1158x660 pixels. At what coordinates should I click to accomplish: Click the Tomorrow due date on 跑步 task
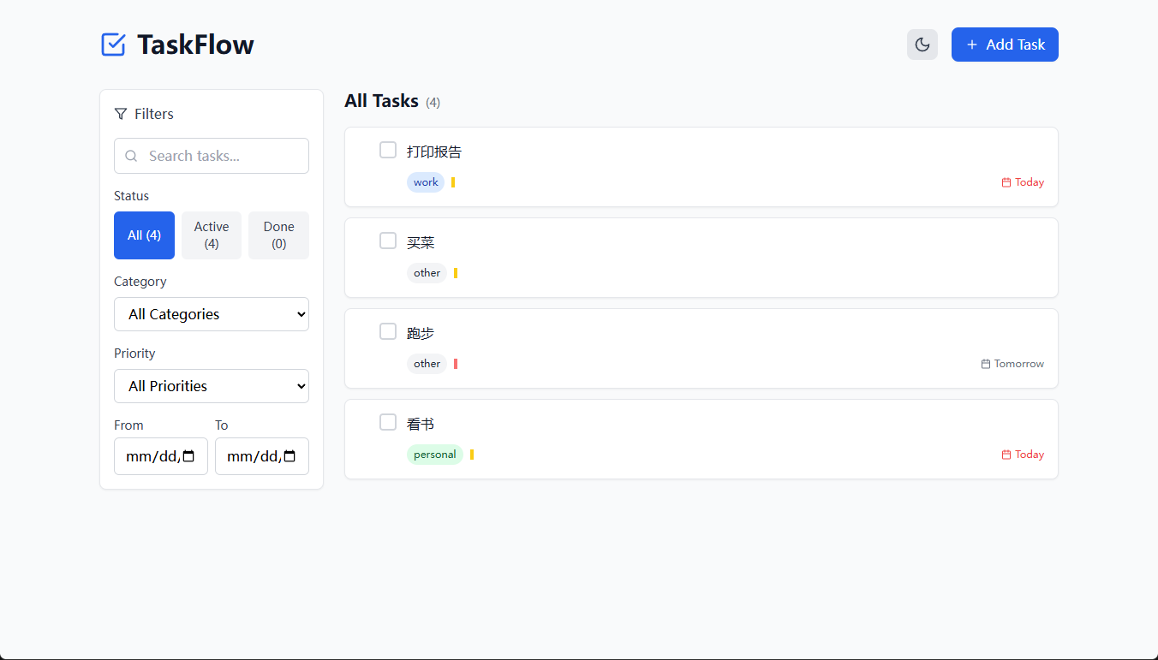coord(1012,364)
